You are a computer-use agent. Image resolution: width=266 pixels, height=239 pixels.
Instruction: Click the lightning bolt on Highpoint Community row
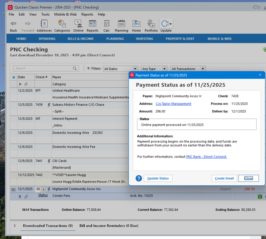click(49, 189)
